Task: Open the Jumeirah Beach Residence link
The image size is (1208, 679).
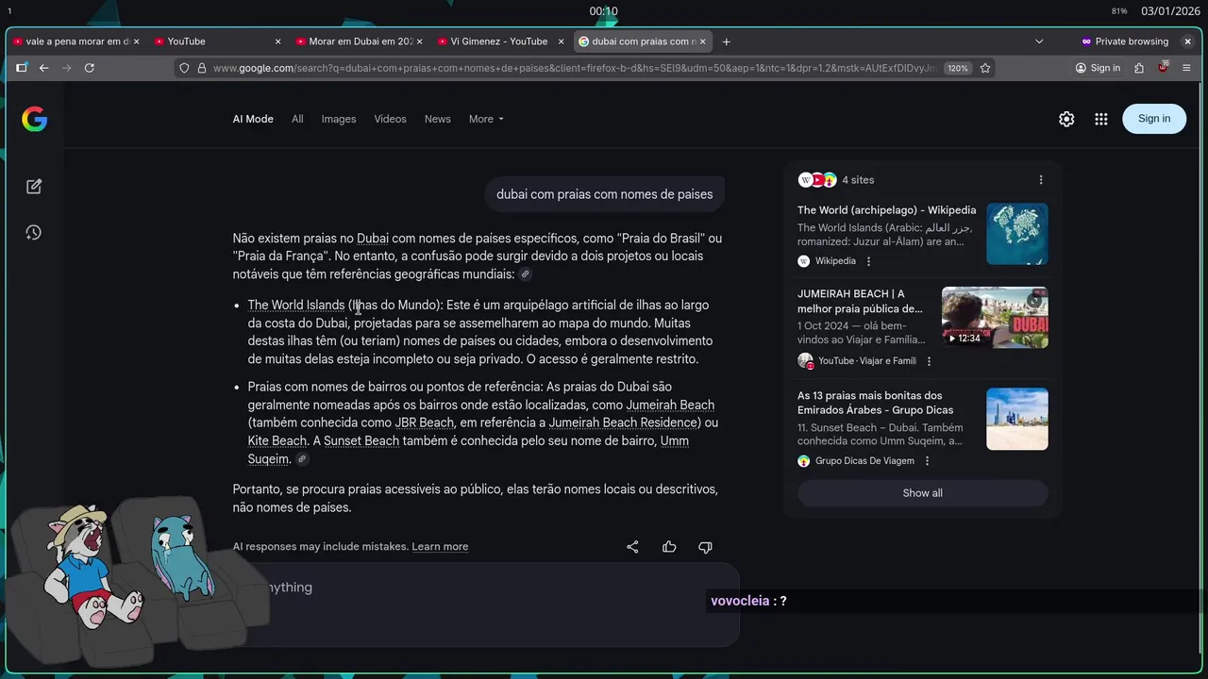Action: 623,422
